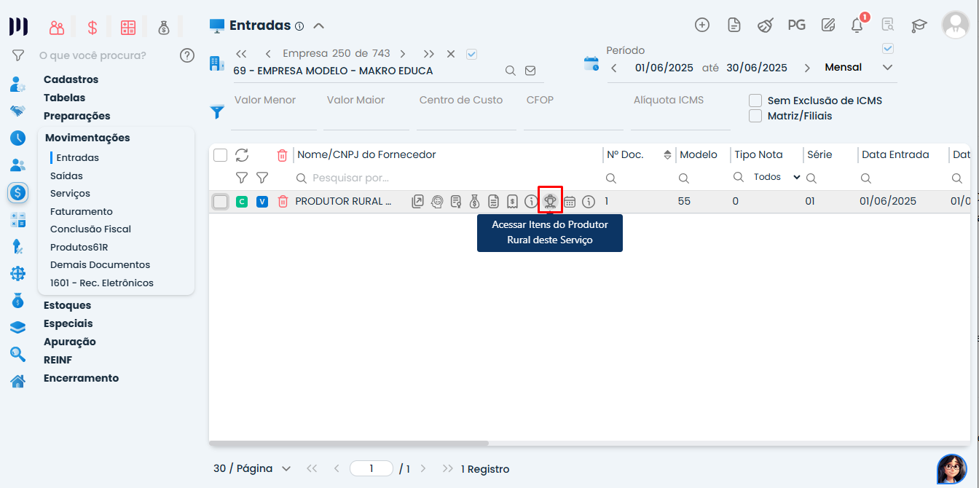Image resolution: width=979 pixels, height=488 pixels.
Task: Open the Saídas menu item
Action: [66, 176]
